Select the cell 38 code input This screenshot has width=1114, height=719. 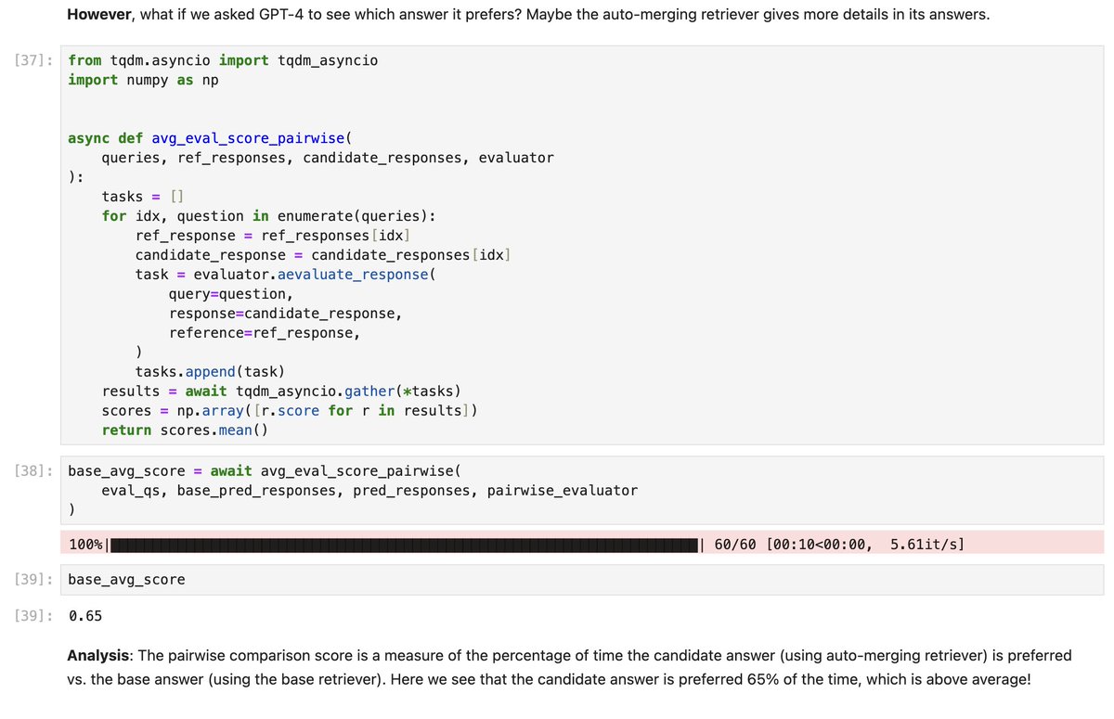point(582,490)
